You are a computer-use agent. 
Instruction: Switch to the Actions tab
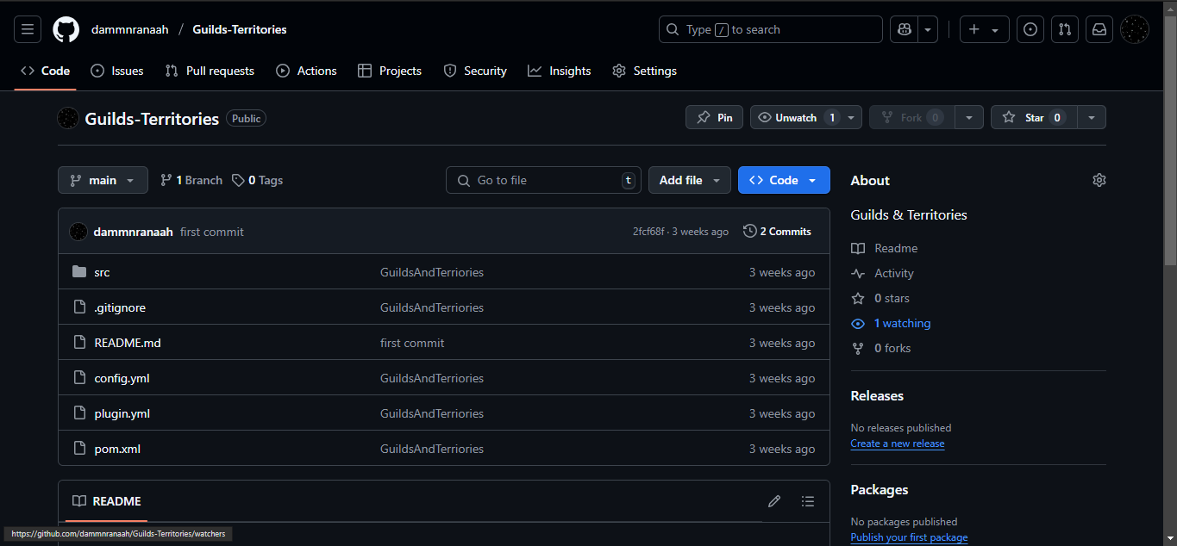pyautogui.click(x=306, y=71)
